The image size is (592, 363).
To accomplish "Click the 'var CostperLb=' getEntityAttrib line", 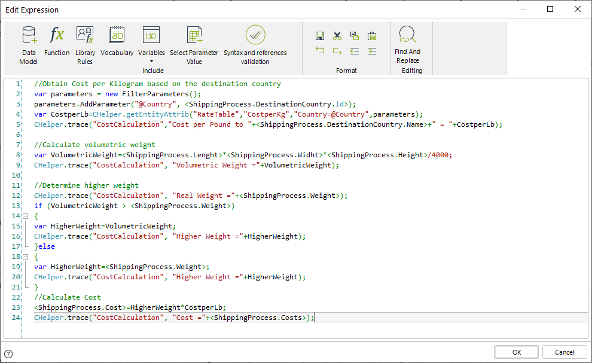I will [x=228, y=114].
